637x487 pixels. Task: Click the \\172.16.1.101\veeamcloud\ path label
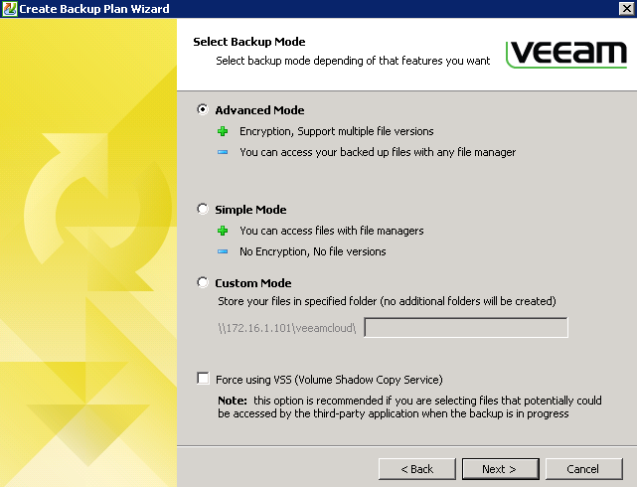(x=288, y=328)
